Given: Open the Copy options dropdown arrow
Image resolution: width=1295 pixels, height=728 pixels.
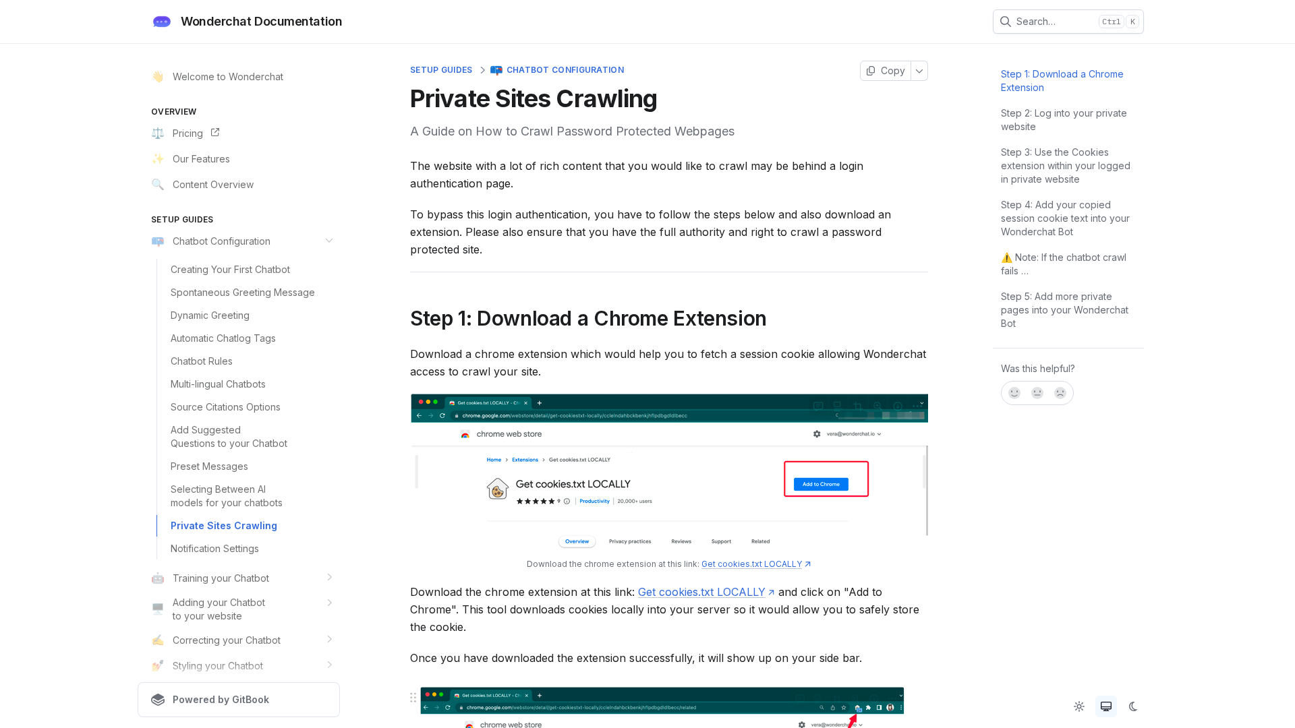Looking at the screenshot, I should coord(919,71).
